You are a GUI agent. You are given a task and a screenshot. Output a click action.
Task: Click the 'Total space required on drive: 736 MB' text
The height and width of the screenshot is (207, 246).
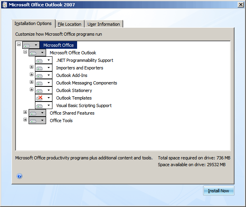pyautogui.click(x=194, y=158)
